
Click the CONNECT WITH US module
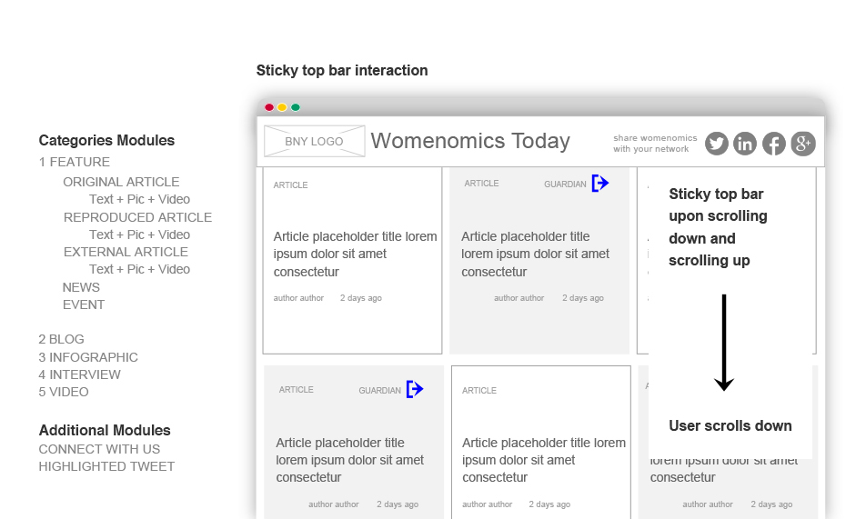pyautogui.click(x=99, y=449)
